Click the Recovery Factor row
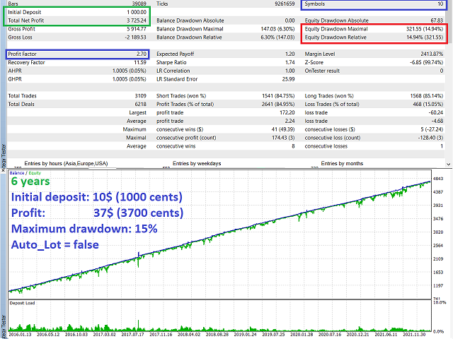The width and height of the screenshot is (453, 339). click(x=72, y=63)
